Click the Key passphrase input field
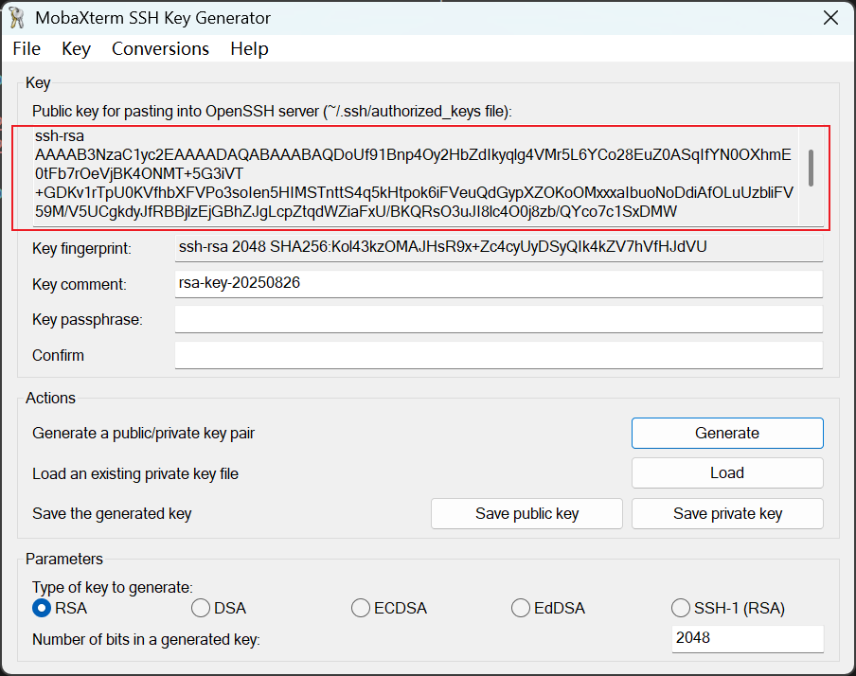 pos(498,319)
